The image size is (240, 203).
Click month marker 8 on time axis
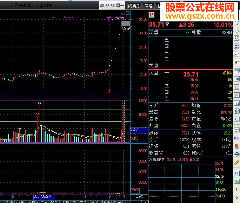[x=110, y=197]
